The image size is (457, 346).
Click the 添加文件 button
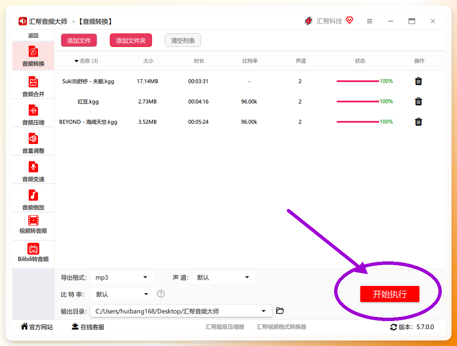click(x=79, y=40)
